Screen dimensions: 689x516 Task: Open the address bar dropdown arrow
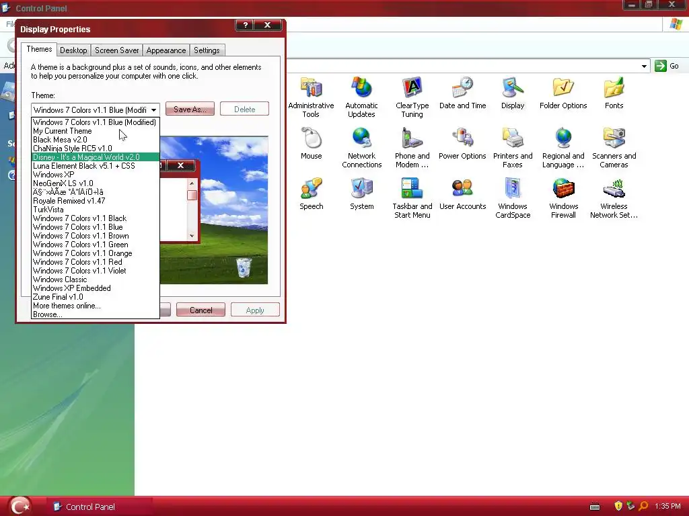[x=644, y=67]
